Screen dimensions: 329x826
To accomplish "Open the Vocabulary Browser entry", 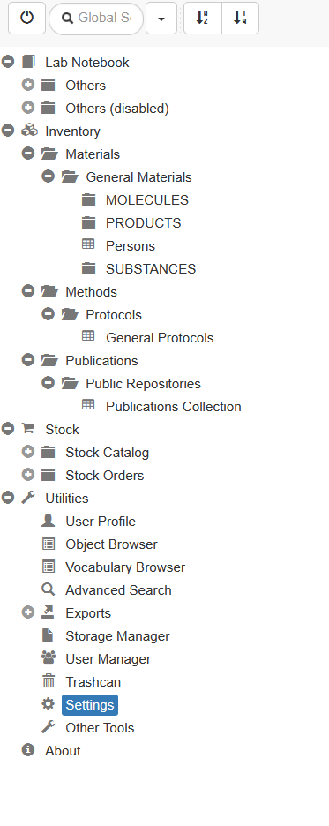I will tap(125, 567).
